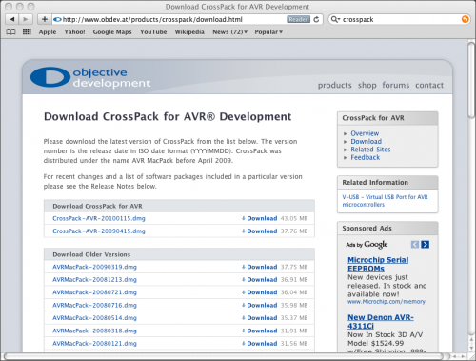Add a bookmark with the plus button
The width and height of the screenshot is (476, 361).
point(45,19)
